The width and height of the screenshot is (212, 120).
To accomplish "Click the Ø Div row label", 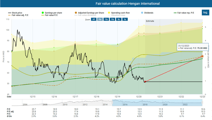I will click(10, 116).
